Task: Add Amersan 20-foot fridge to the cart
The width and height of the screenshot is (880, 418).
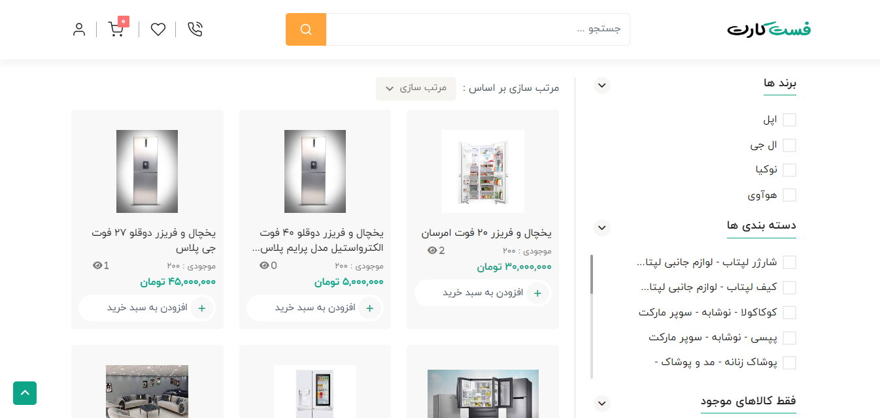Action: [x=482, y=293]
